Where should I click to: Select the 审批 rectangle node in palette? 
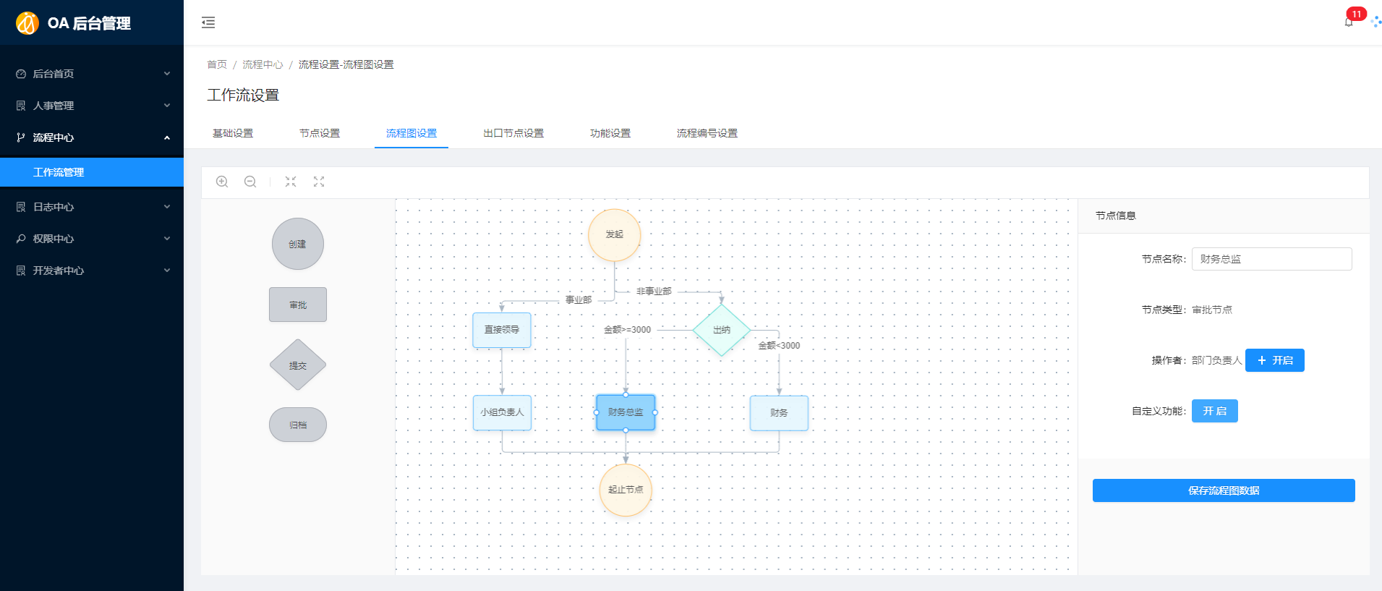pyautogui.click(x=298, y=305)
